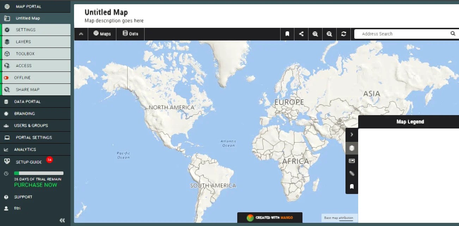Toggle the bookmarks panel in the legend sidebar
This screenshot has height=226, width=459.
(351, 186)
